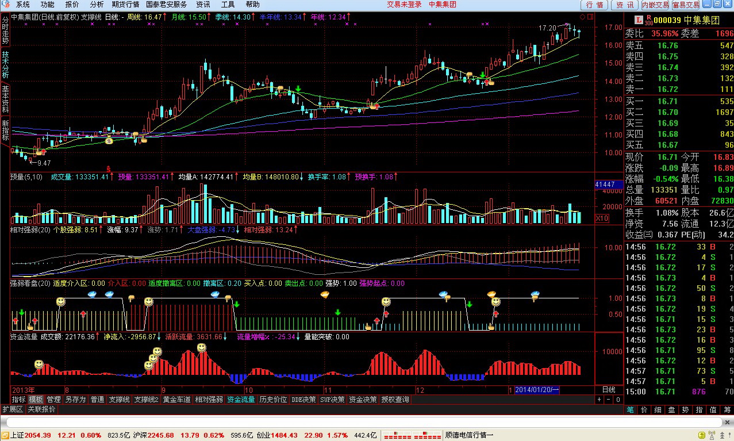
Task: Select the 价 tab in quote panel
Action: pos(644,410)
